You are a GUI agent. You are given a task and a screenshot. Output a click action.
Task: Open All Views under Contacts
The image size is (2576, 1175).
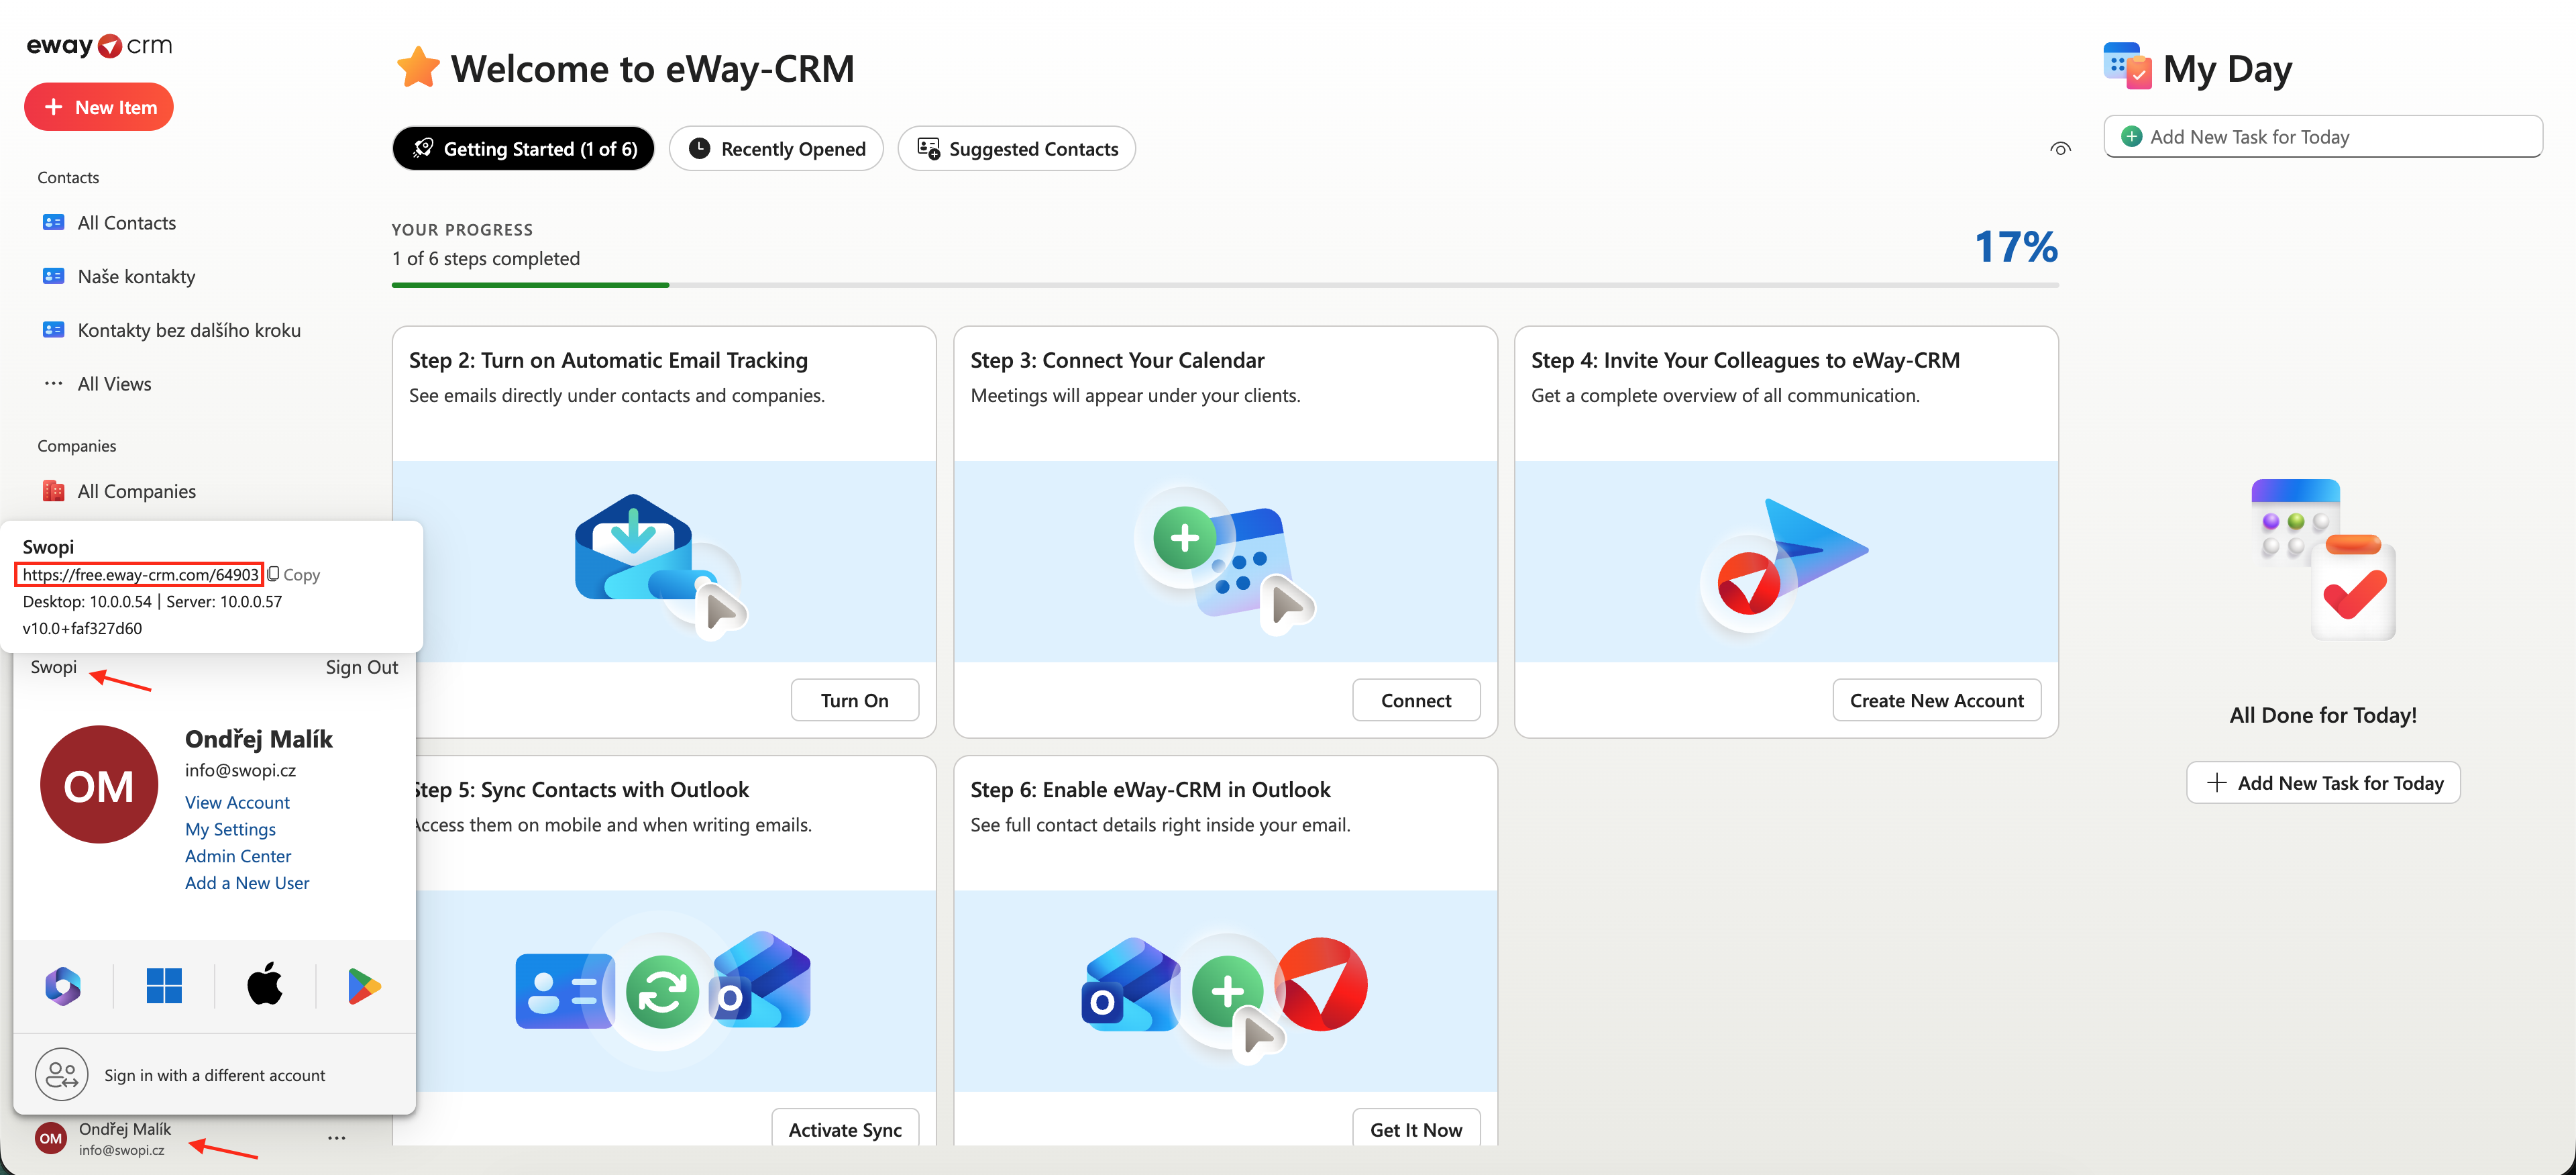(114, 384)
